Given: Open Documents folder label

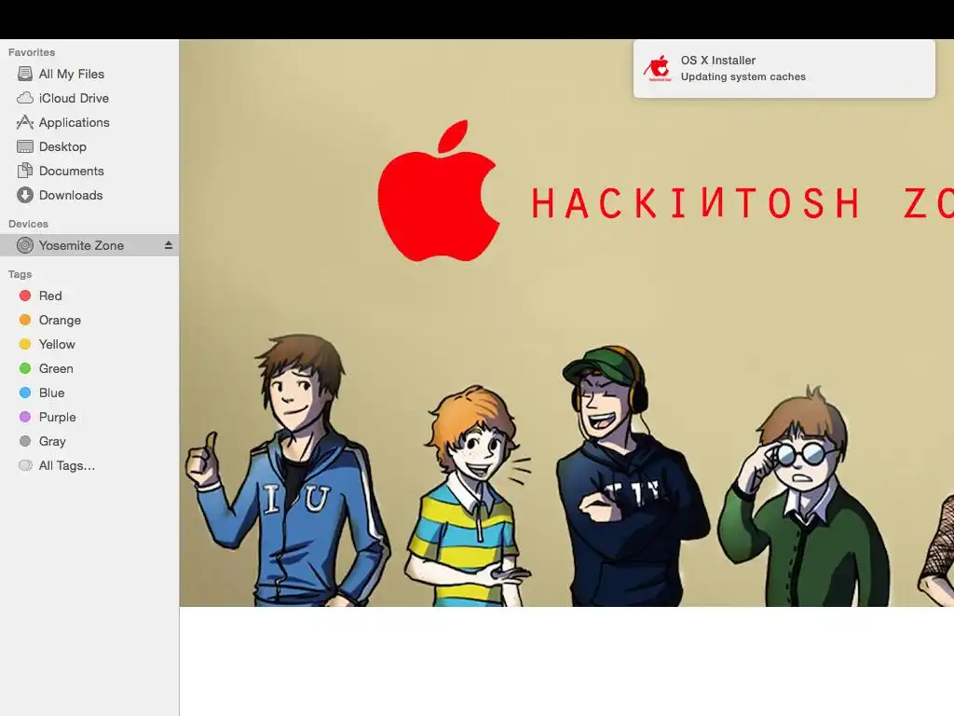Looking at the screenshot, I should click(71, 172).
